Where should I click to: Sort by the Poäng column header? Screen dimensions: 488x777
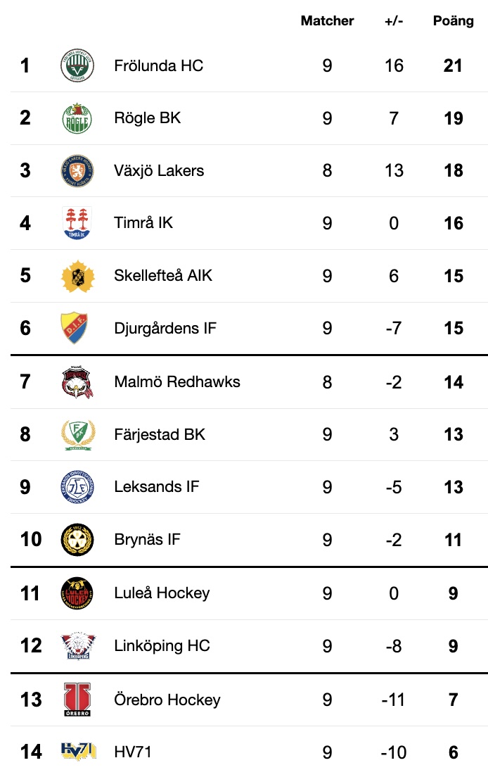pyautogui.click(x=454, y=21)
